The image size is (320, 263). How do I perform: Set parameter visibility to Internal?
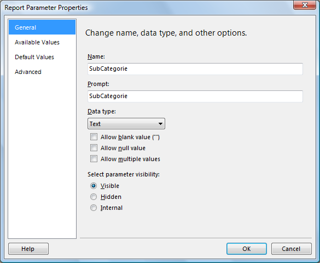click(94, 208)
